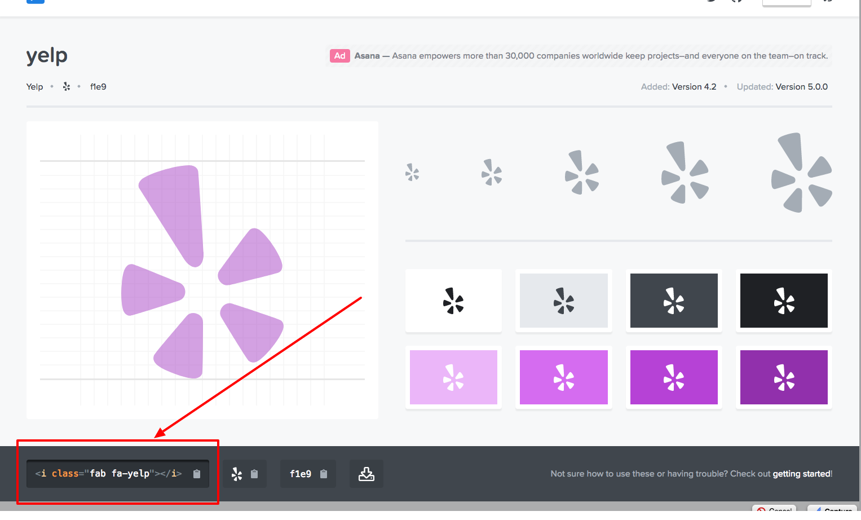Click the download icon in the bottom bar
Screen dimensions: 861x520
click(367, 474)
